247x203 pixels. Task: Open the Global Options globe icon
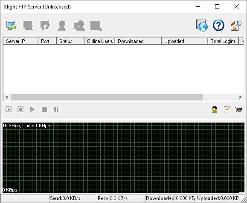pyautogui.click(x=202, y=26)
